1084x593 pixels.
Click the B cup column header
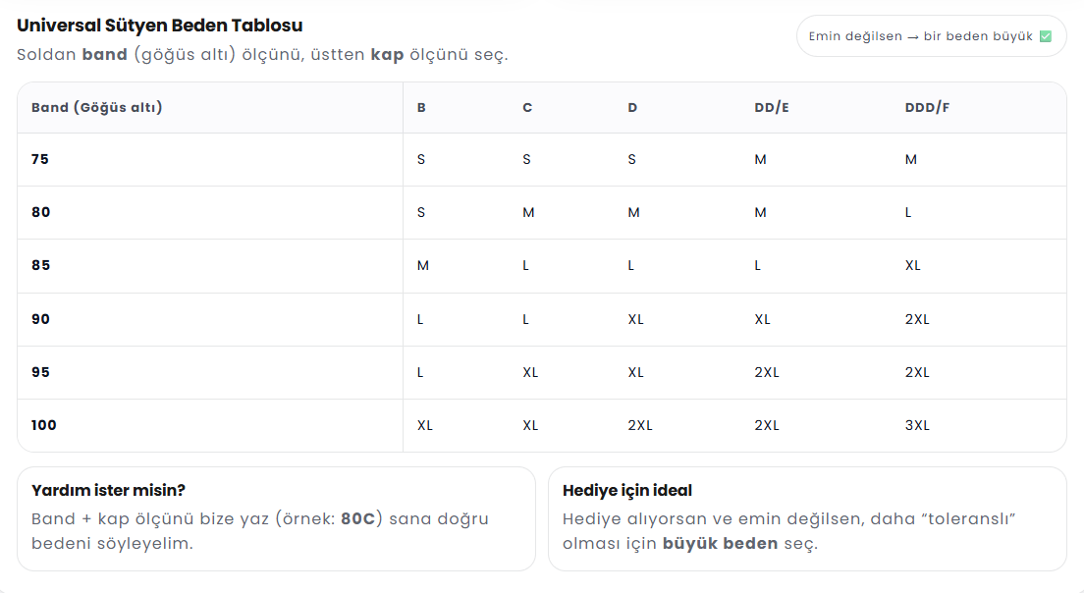421,107
